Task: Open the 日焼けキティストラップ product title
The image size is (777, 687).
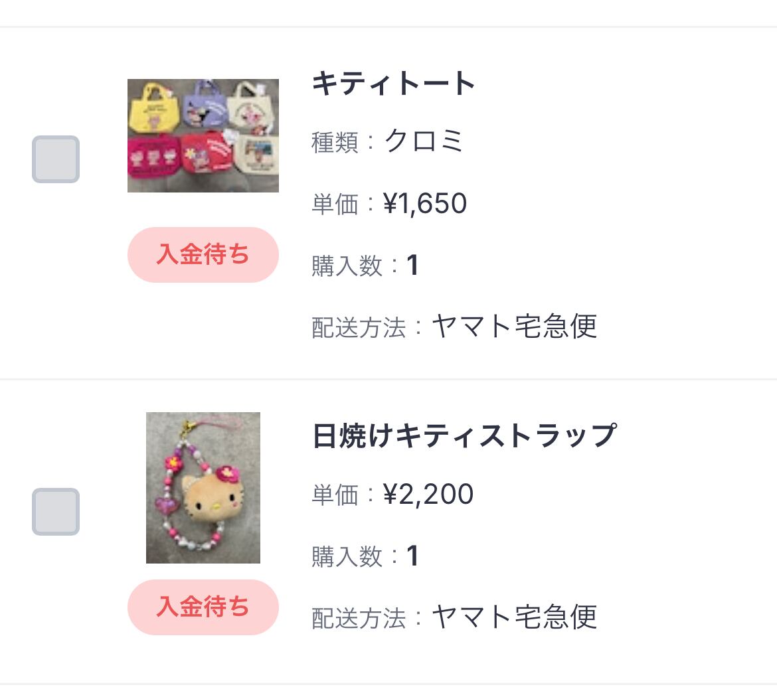Action: click(464, 436)
